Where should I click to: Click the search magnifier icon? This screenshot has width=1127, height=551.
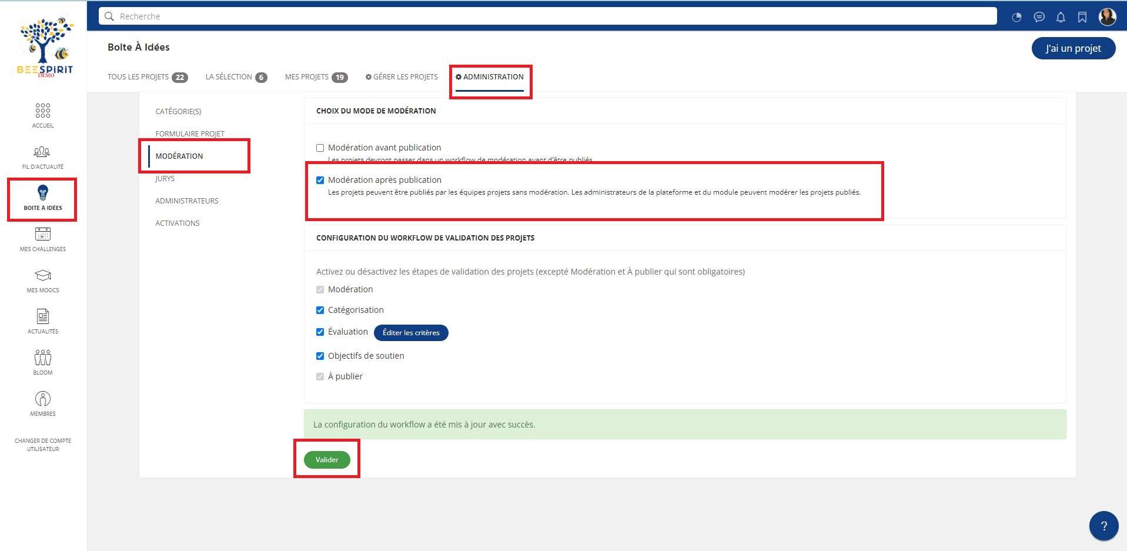coord(109,16)
